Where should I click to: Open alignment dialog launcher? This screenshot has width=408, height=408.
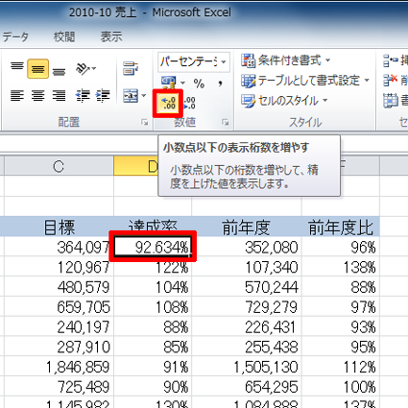(x=145, y=122)
